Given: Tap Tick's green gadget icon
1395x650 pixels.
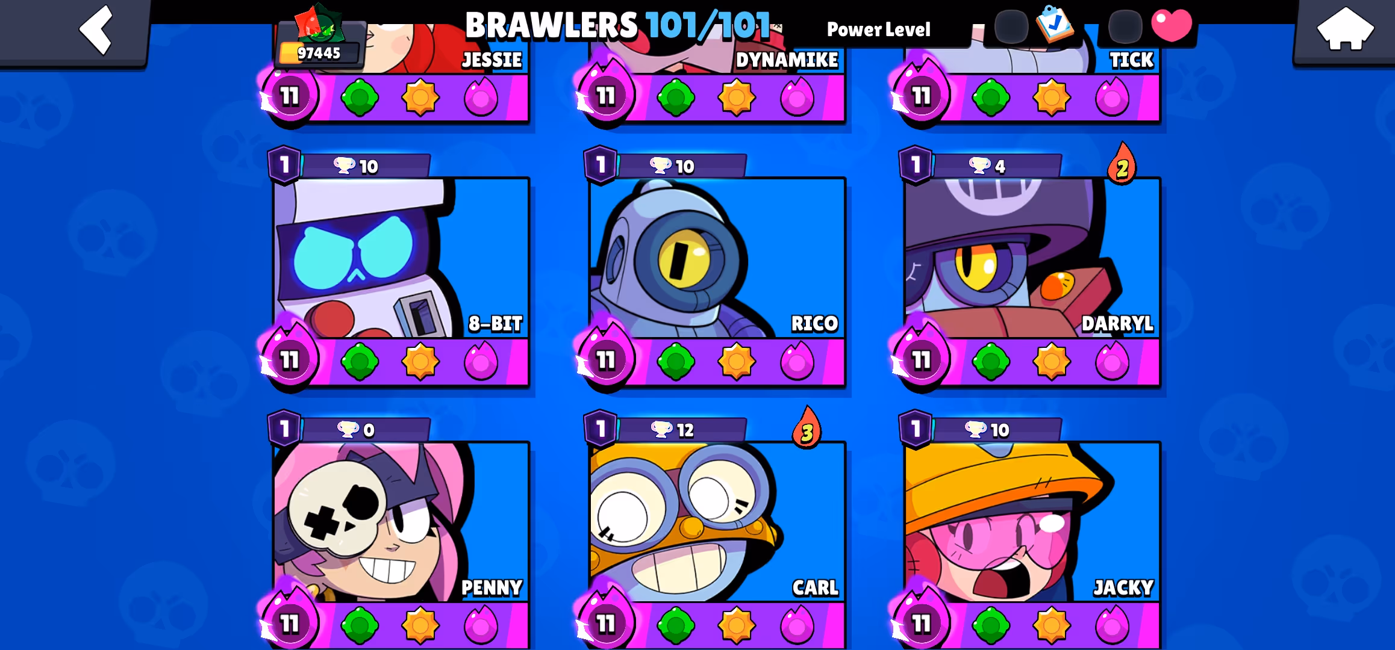Looking at the screenshot, I should point(991,97).
